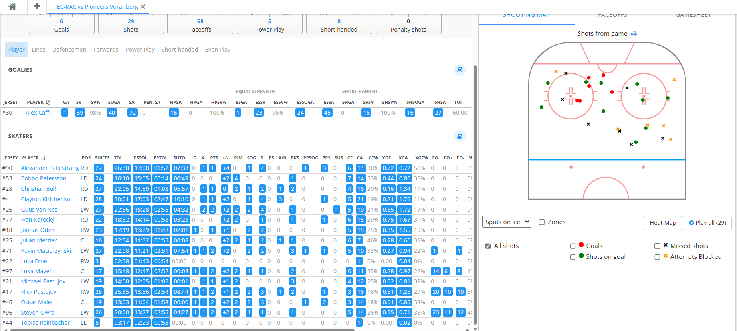Sort skaters by Player column sort icon
Image resolution: width=737 pixels, height=331 pixels.
click(x=43, y=158)
